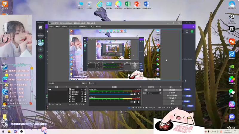Click the mixer panel vertical scrollbar
Screen dimensions: 239x134
pyautogui.click(x=141, y=97)
